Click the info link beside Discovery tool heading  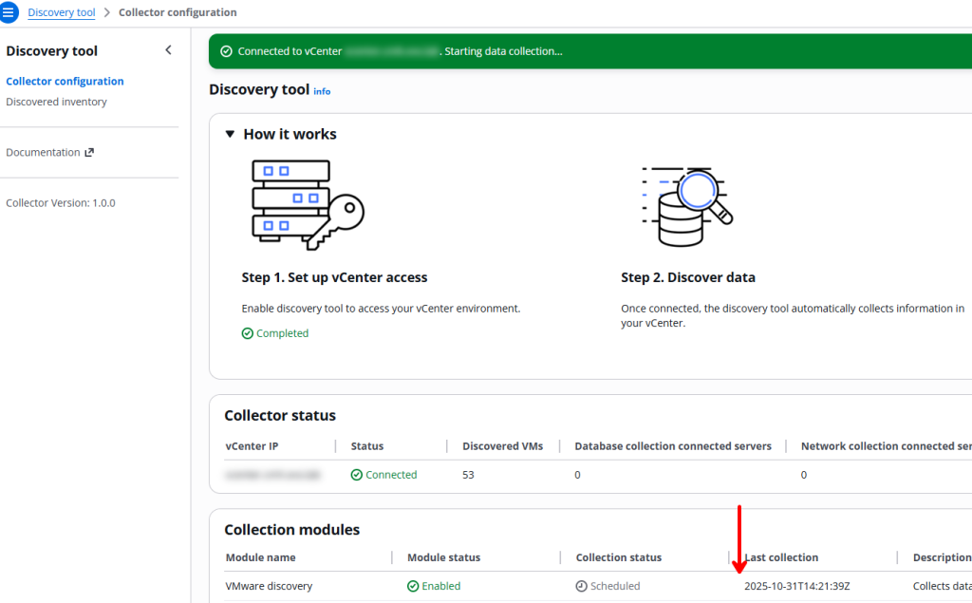[322, 91]
